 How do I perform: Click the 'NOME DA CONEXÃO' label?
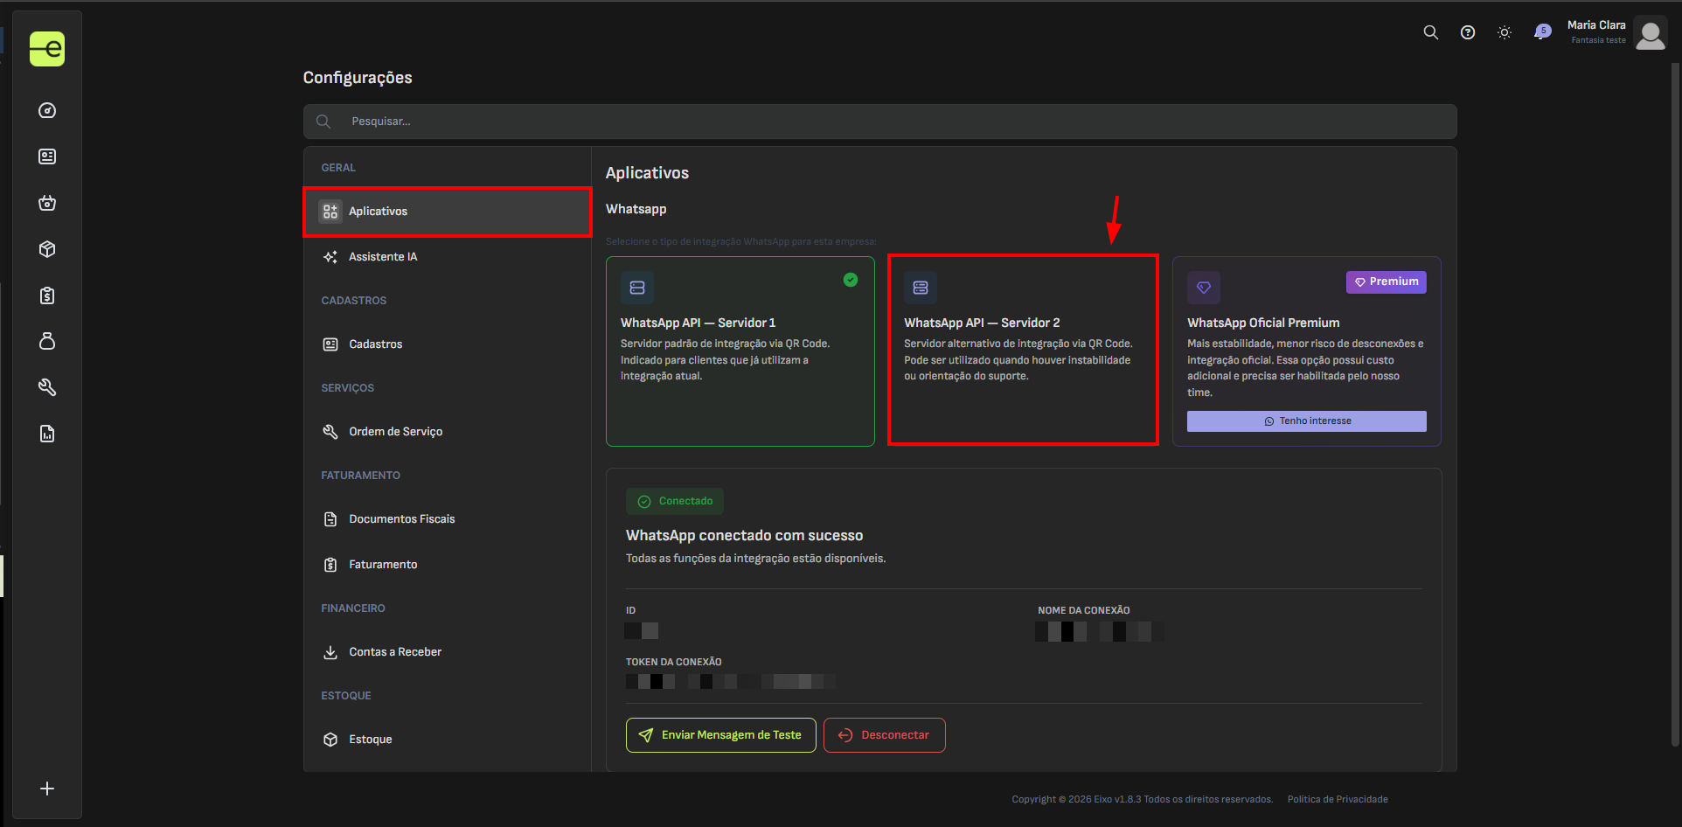[1084, 610]
